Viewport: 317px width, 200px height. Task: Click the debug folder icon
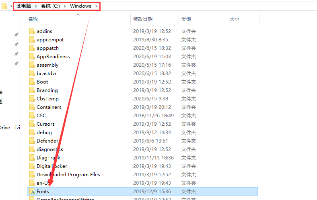[x=32, y=132]
